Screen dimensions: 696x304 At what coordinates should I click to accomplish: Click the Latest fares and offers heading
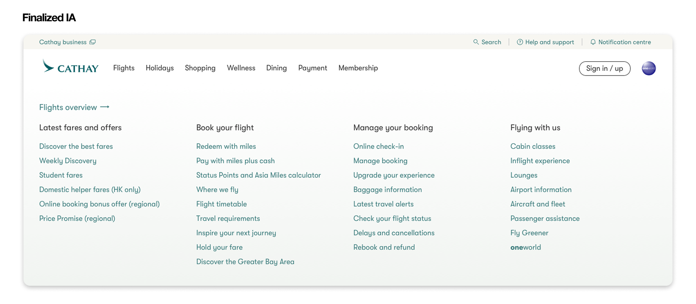[x=80, y=128]
